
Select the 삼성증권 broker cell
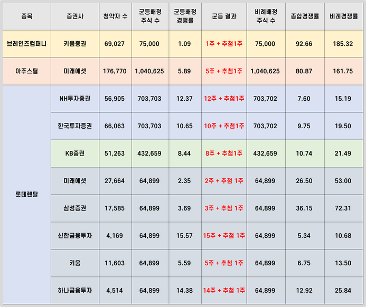[75, 208]
